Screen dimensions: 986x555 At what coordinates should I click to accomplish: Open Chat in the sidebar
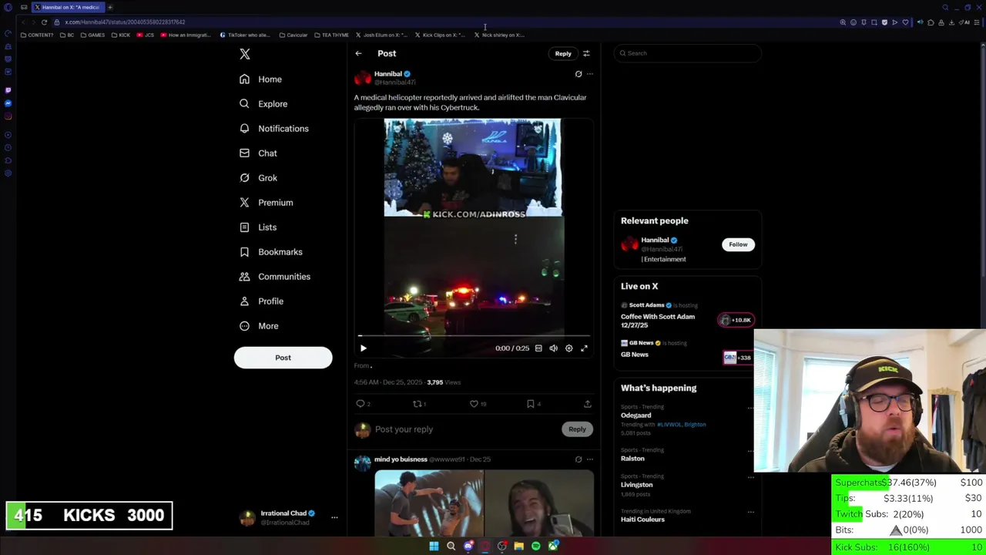coord(258,153)
